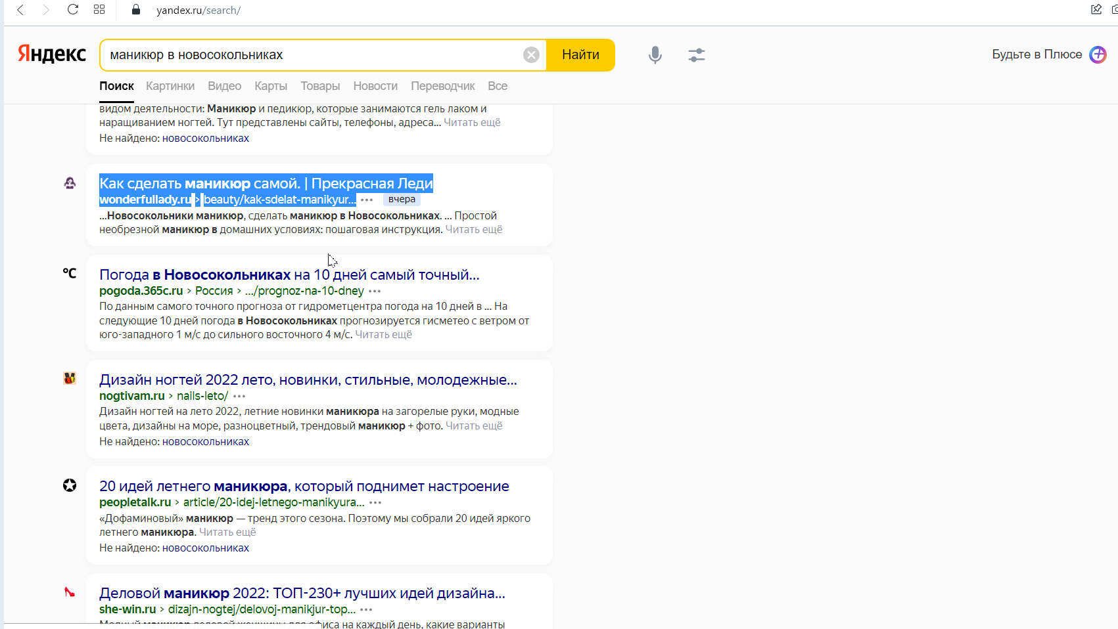Click wonderfullady site favicon
Image resolution: width=1118 pixels, height=629 pixels.
pyautogui.click(x=70, y=183)
